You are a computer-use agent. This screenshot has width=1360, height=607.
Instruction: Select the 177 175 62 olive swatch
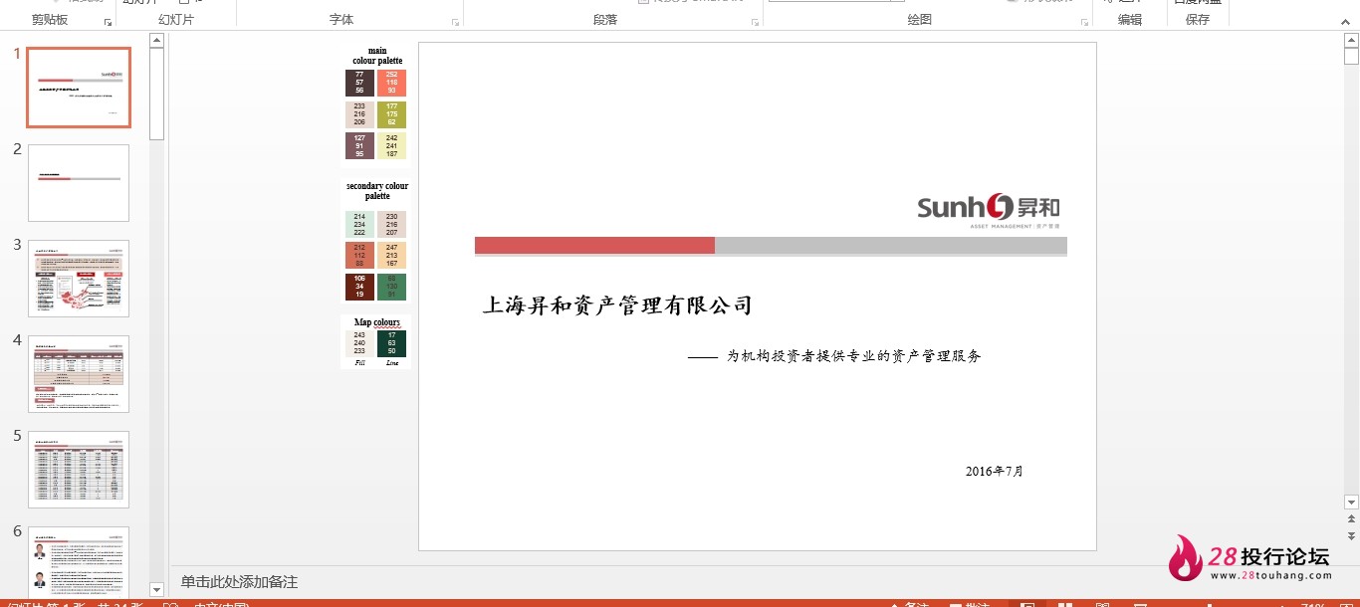[x=391, y=114]
